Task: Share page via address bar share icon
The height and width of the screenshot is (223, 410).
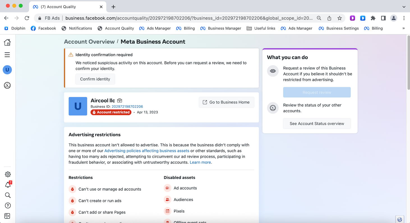Action: coord(329,18)
